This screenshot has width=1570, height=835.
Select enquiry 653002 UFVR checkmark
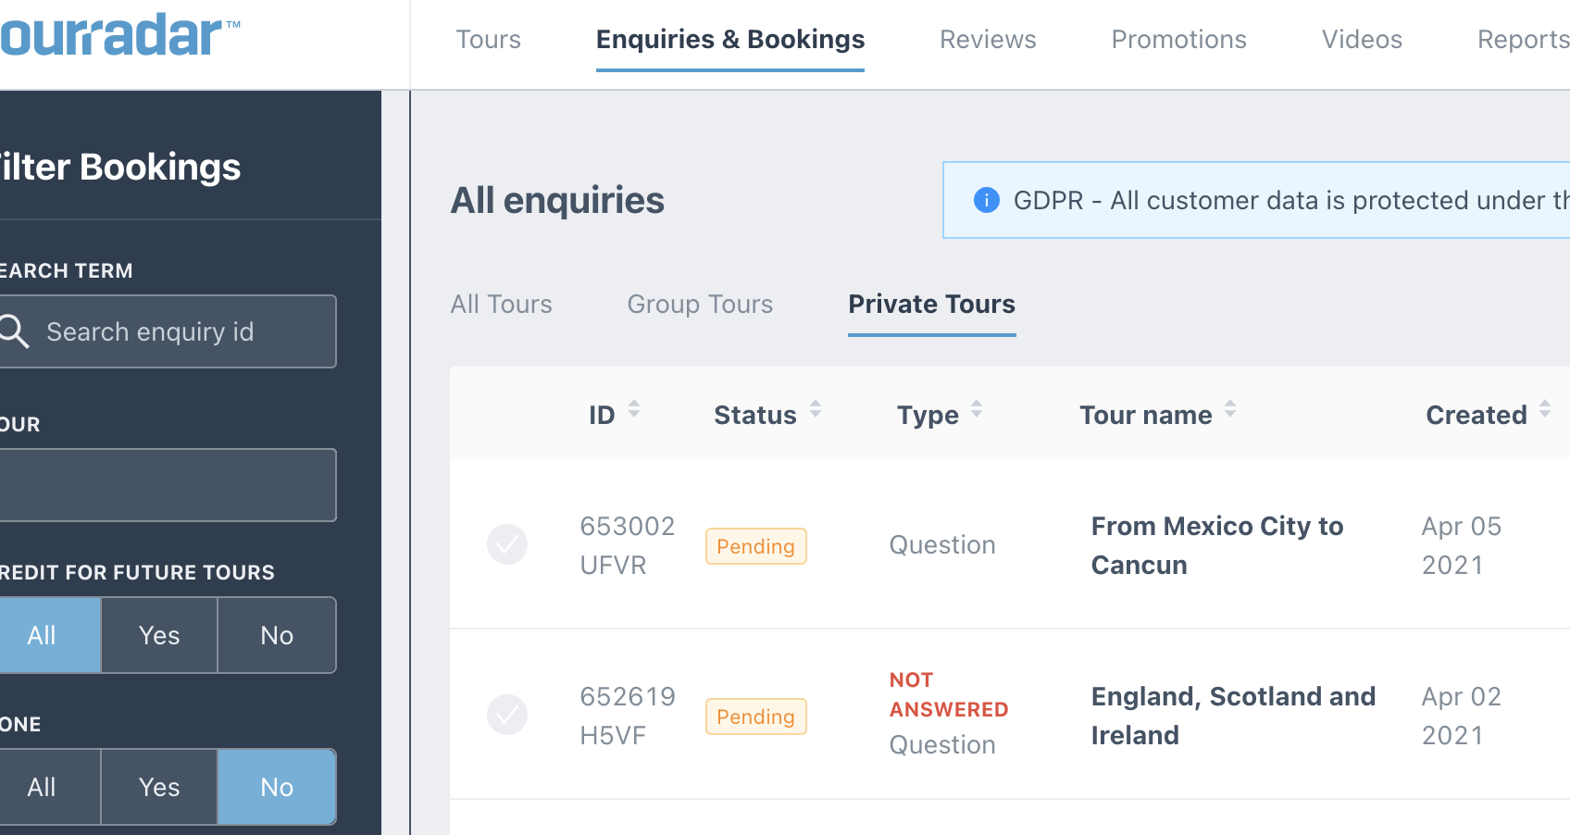pyautogui.click(x=507, y=544)
